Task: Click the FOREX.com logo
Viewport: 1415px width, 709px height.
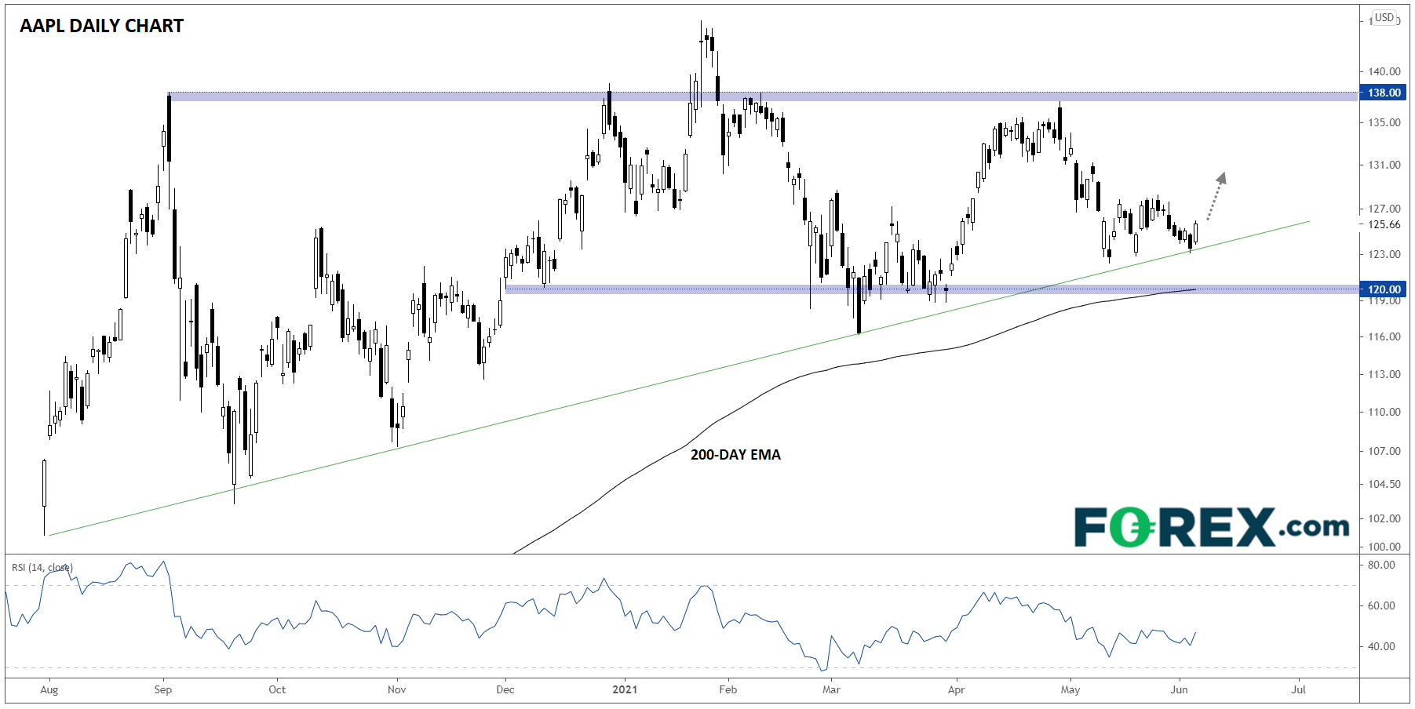Action: [x=1211, y=527]
